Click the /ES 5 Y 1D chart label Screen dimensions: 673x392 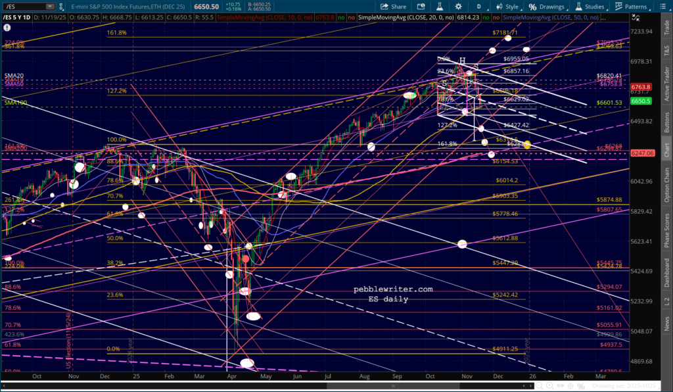click(16, 18)
